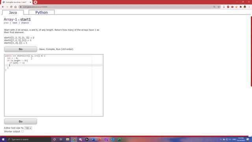
Task: Open the Array-1 section link
Action: pos(10,19)
